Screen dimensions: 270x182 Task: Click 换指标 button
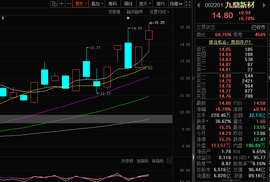pyautogui.click(x=158, y=161)
